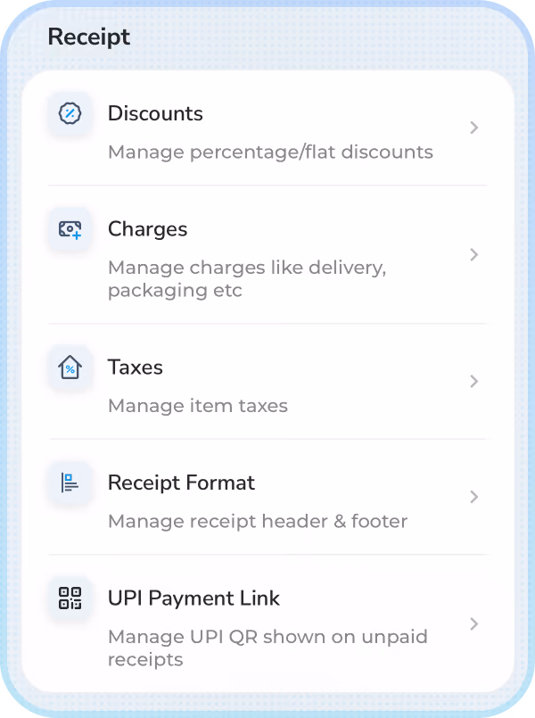Click 'Manage item taxes' description
This screenshot has width=535, height=718.
pos(198,406)
